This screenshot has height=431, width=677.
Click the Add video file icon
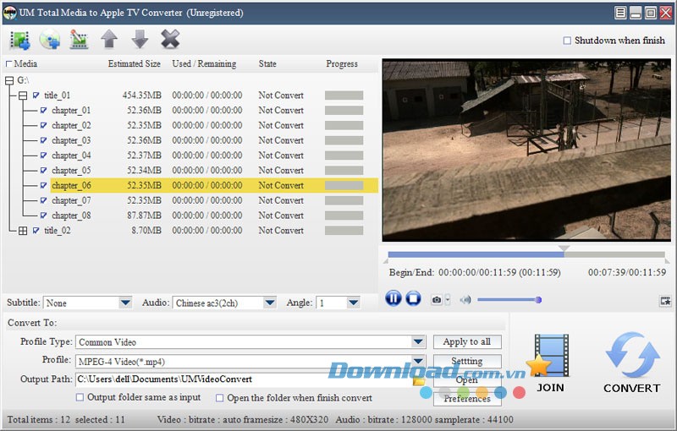point(19,40)
